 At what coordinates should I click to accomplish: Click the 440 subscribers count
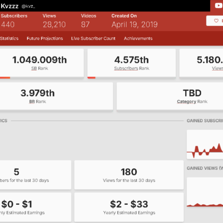[x=8, y=24]
